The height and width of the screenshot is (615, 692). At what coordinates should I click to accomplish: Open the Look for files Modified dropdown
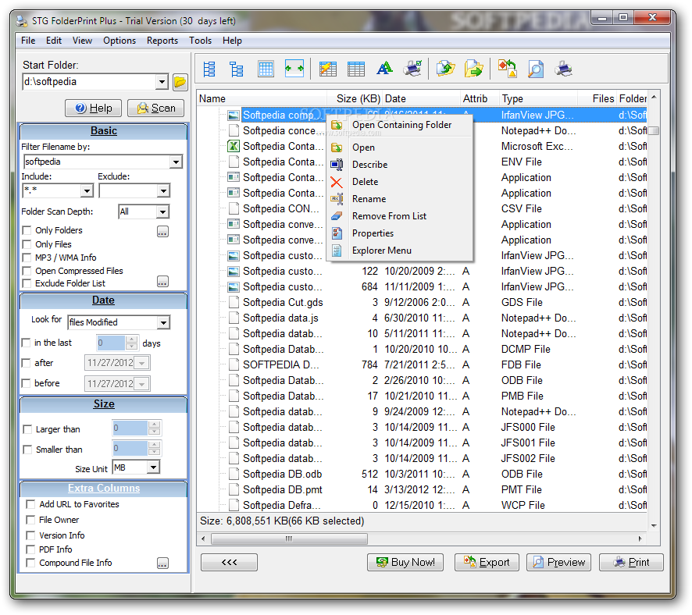164,322
